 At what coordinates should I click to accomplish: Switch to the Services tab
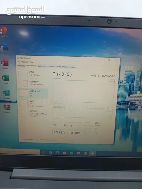(73, 67)
